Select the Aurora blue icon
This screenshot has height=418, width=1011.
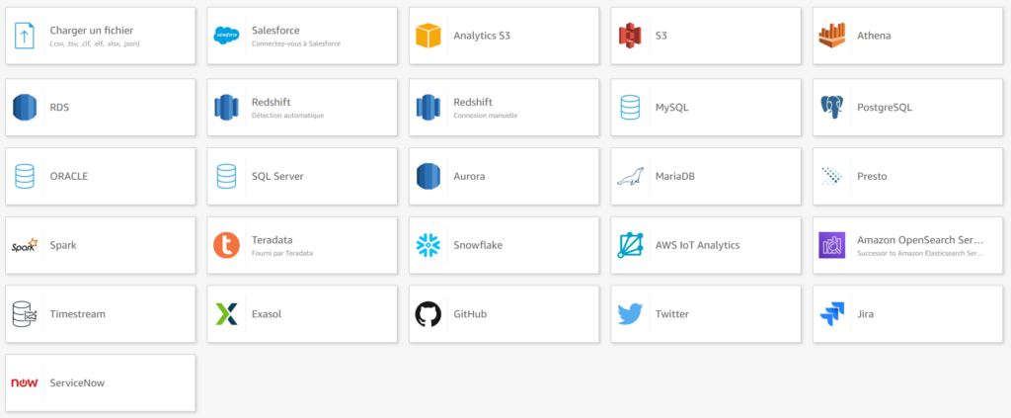tap(428, 176)
